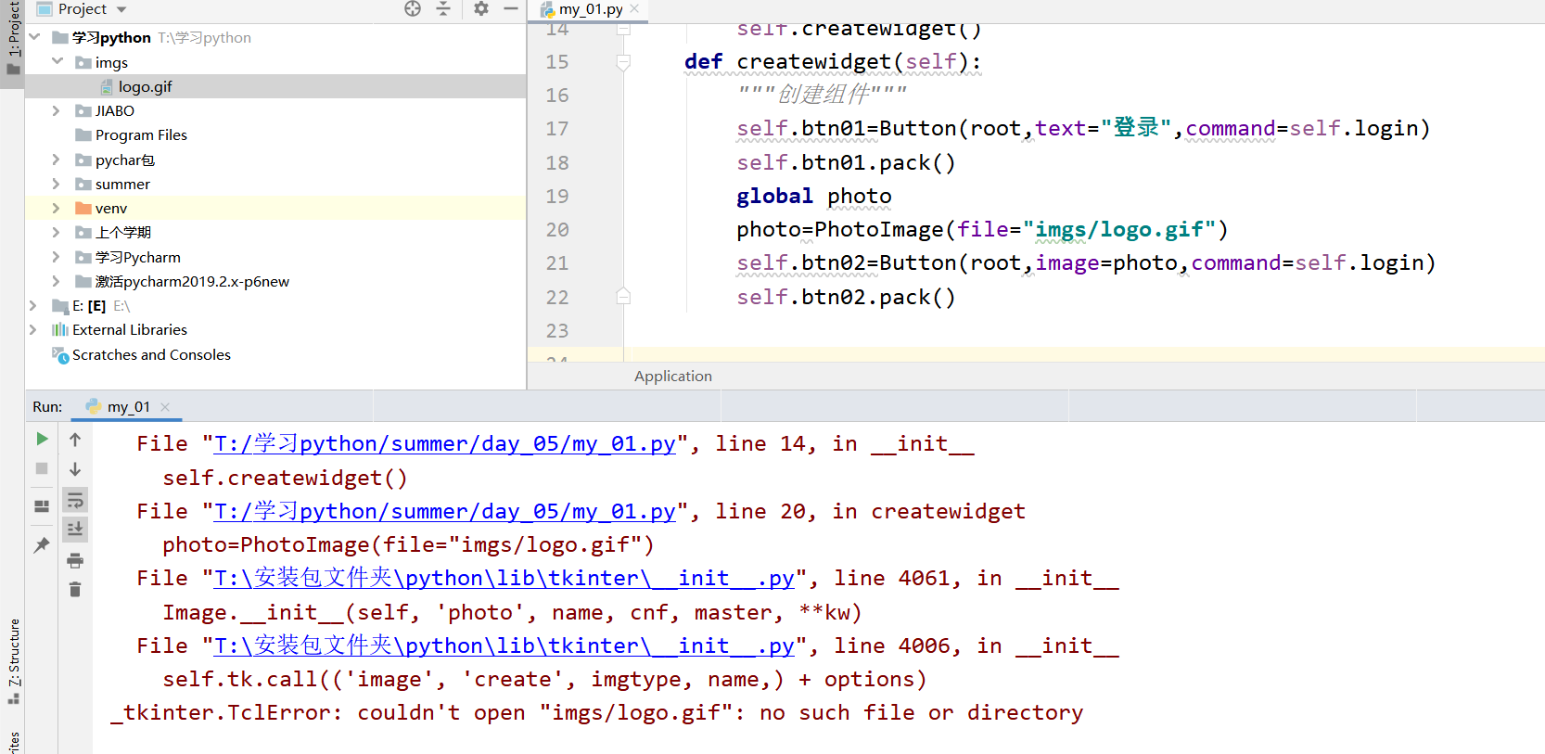This screenshot has width=1545, height=754.
Task: Jump down the stack trace with down arrow
Action: pyautogui.click(x=75, y=469)
